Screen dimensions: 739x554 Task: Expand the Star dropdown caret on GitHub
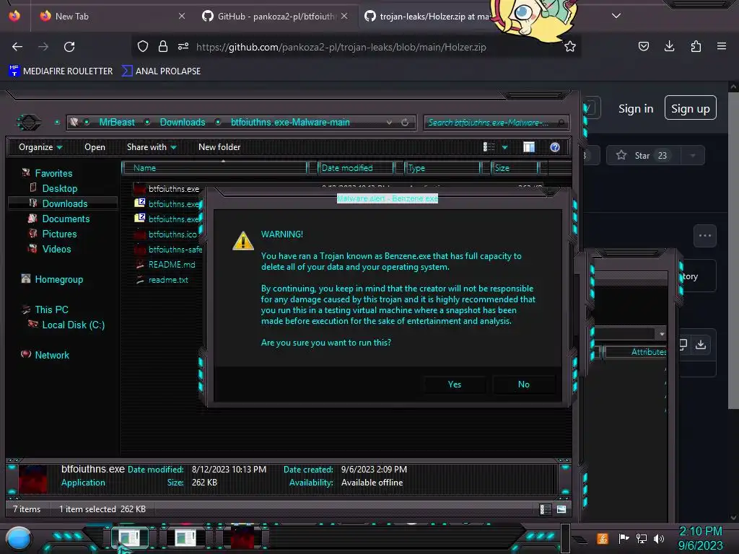pyautogui.click(x=693, y=156)
